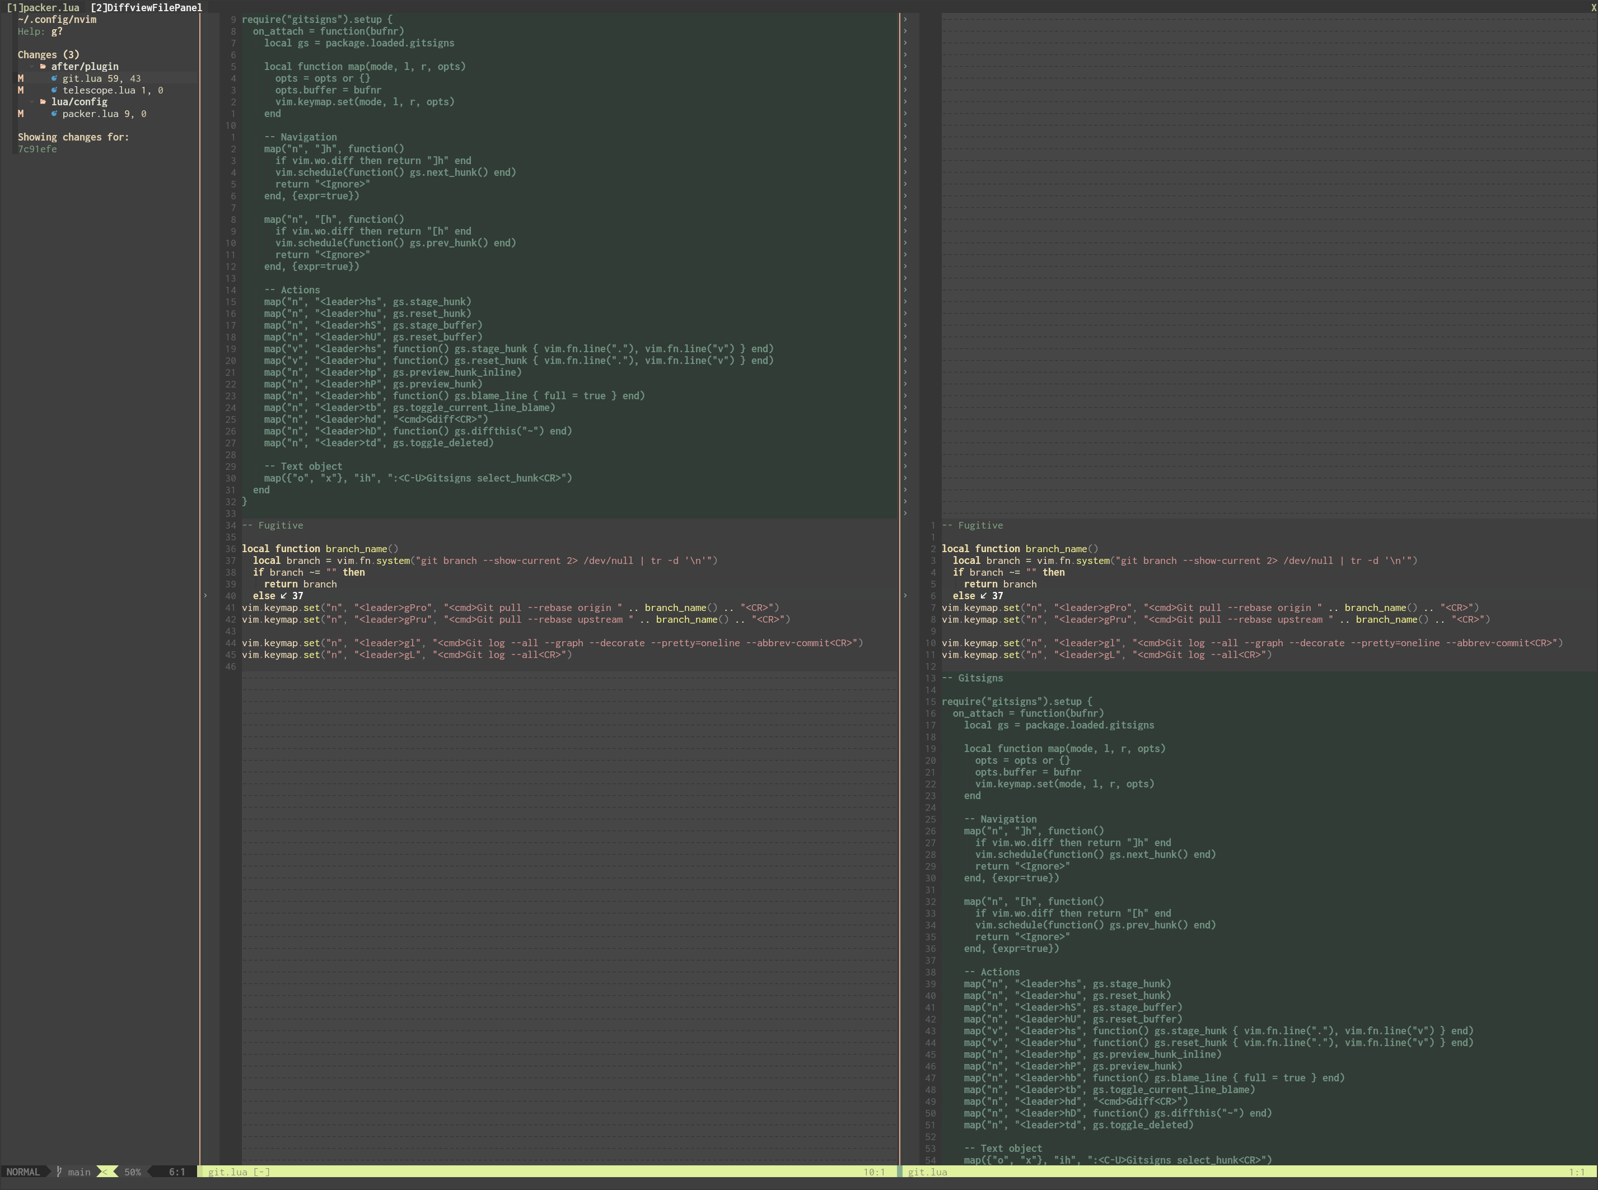1598x1190 pixels.
Task: Click the 7c91efe commit hash
Action: click(37, 149)
